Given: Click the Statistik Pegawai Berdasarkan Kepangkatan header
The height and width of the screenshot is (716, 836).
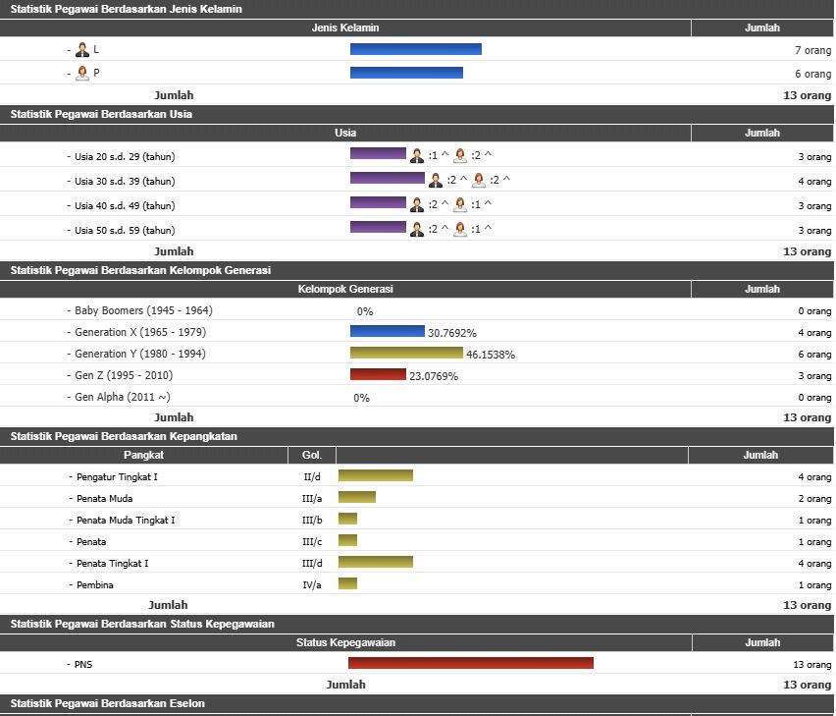Looking at the screenshot, I should click(x=124, y=436).
